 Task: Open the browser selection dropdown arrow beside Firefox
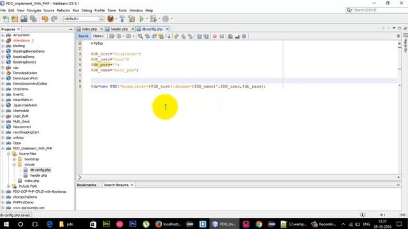[x=116, y=18]
